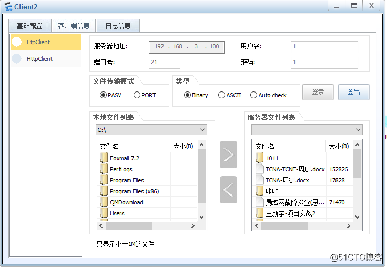
Task: Click the 152826 size value
Action: (x=339, y=169)
